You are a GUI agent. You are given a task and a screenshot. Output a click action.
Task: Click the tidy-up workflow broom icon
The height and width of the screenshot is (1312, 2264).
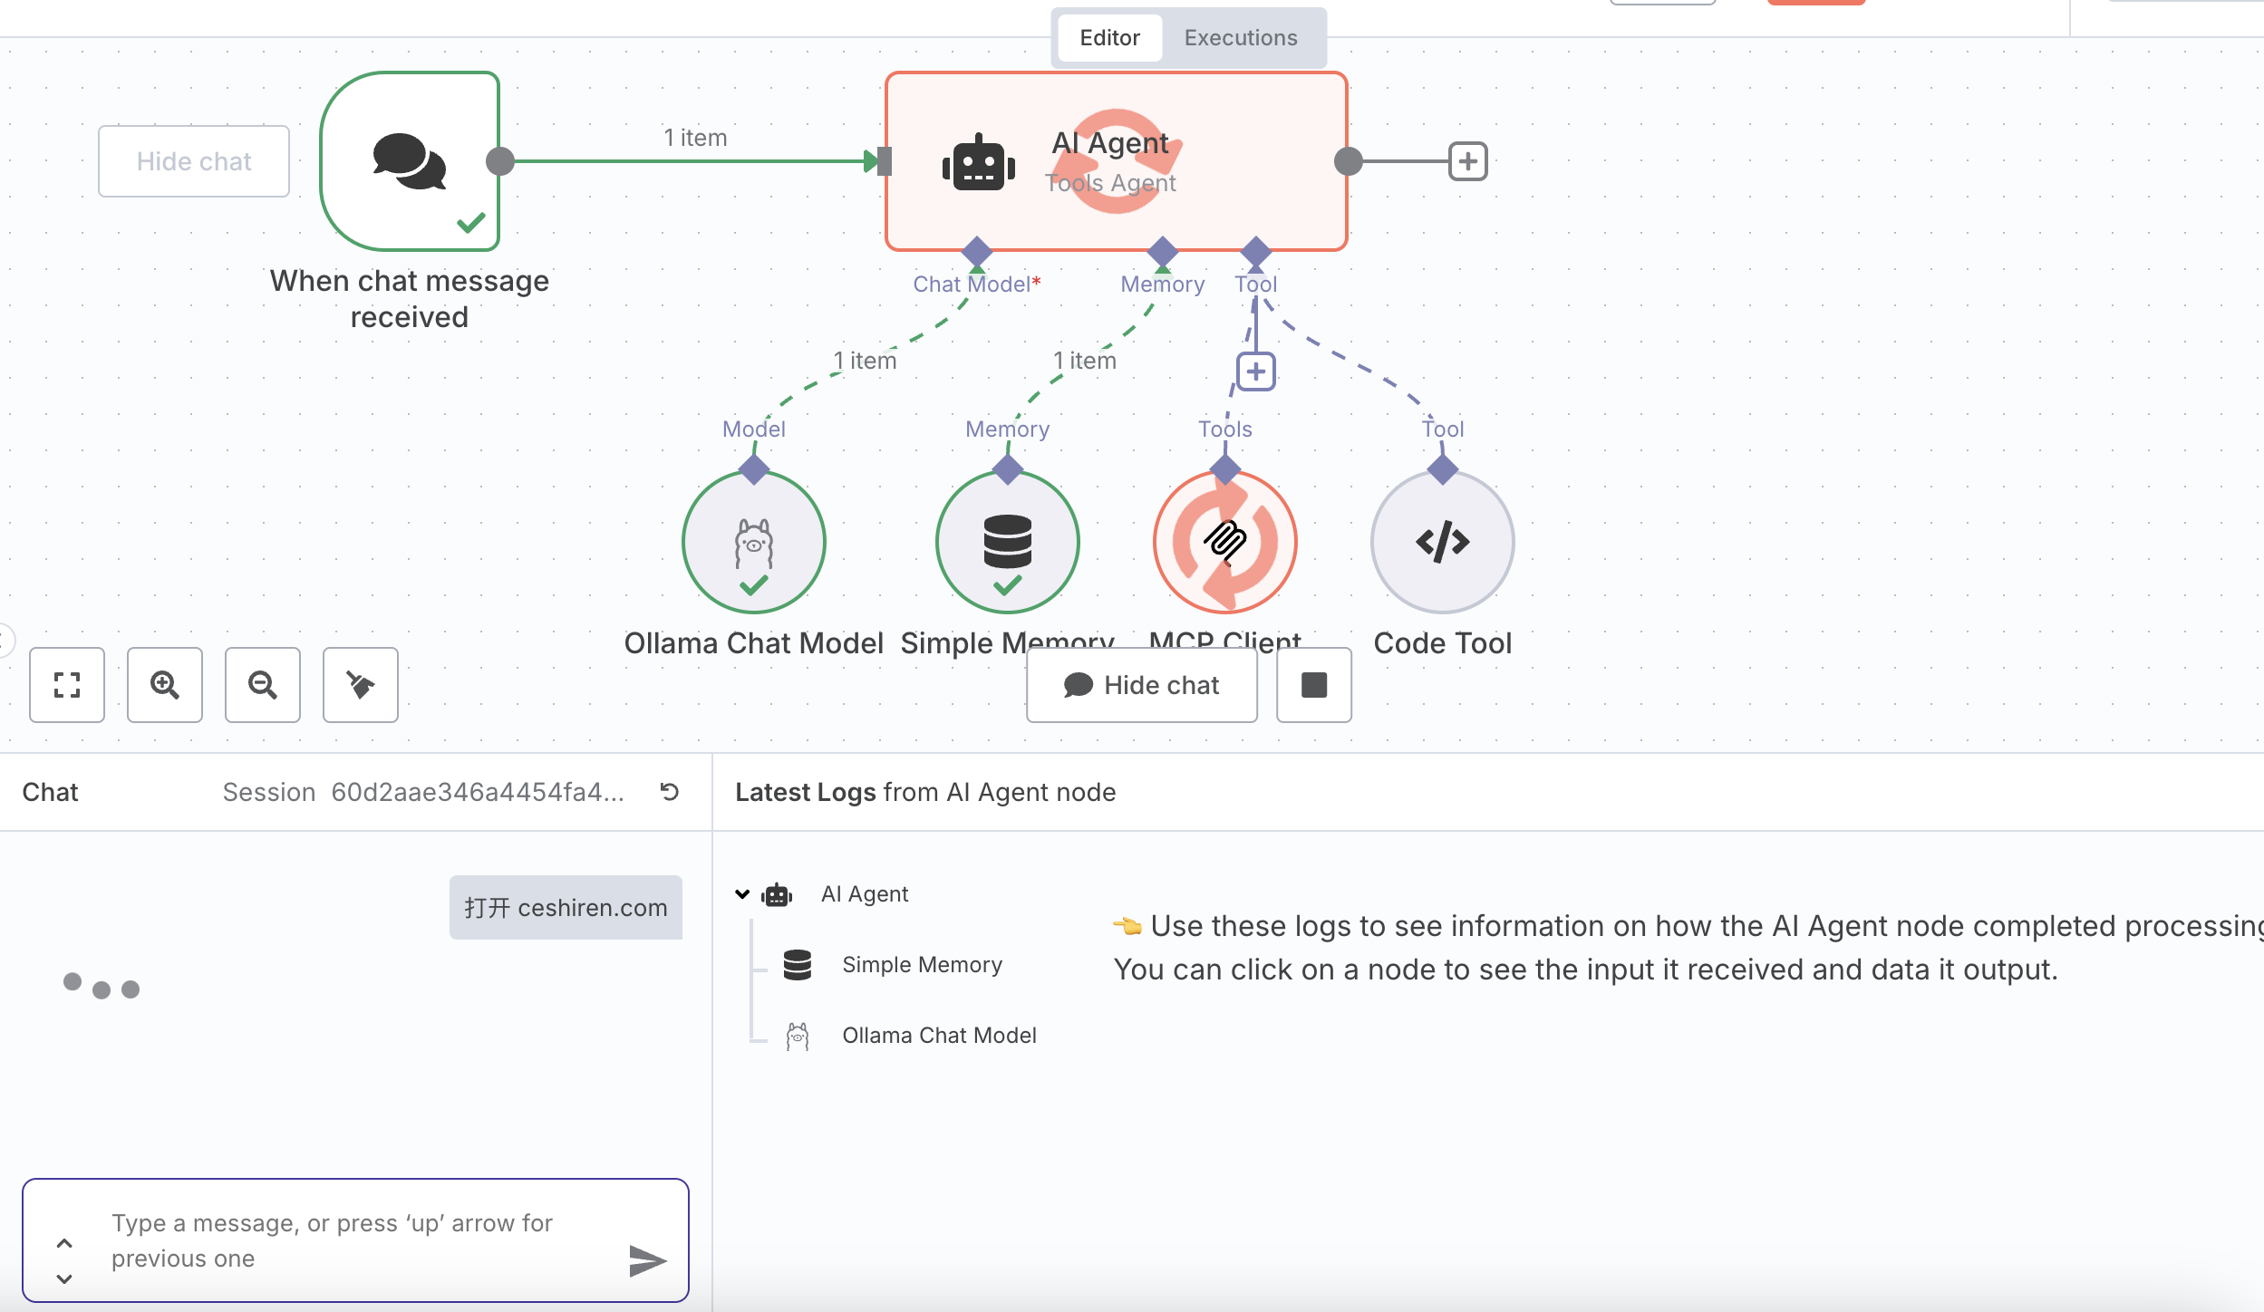361,685
